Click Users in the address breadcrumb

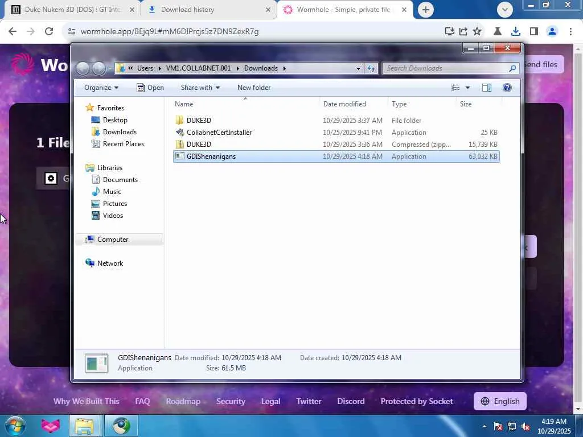coord(145,68)
